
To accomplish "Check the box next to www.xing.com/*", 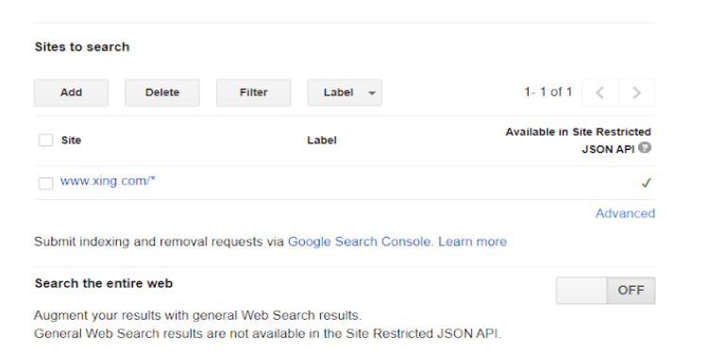I will (x=45, y=183).
